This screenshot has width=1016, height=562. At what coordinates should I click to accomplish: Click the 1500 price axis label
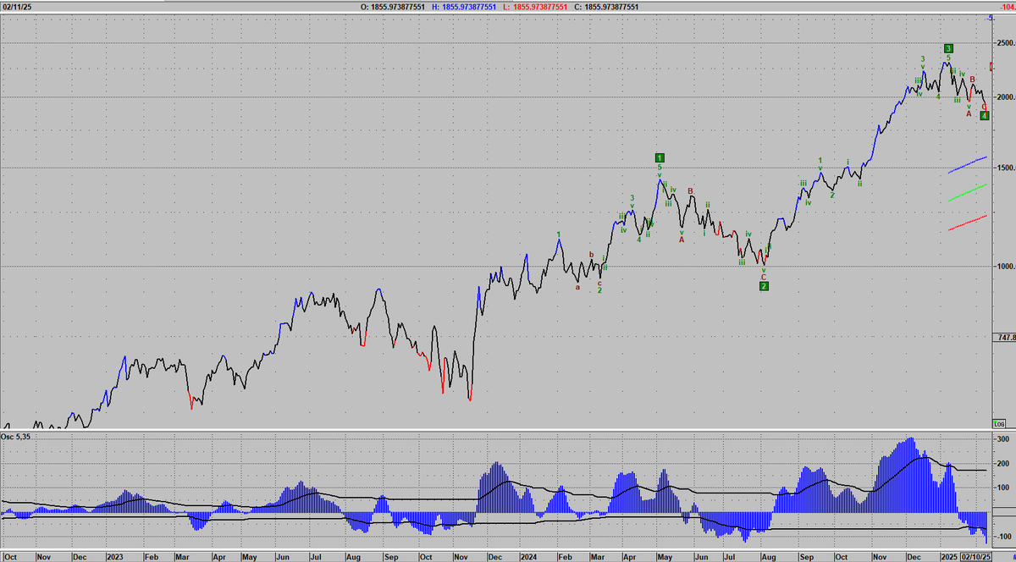pyautogui.click(x=1006, y=168)
